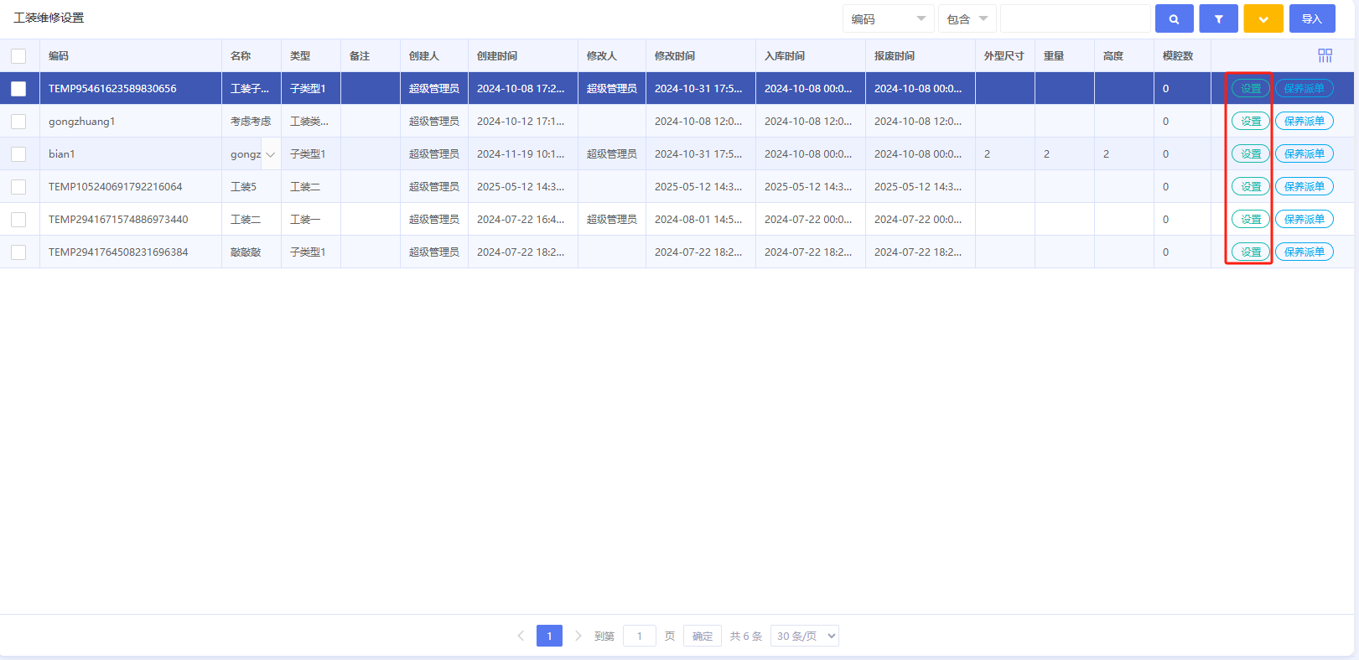The width and height of the screenshot is (1359, 660).
Task: Check the gongzhuang1 row checkbox
Action: click(18, 122)
